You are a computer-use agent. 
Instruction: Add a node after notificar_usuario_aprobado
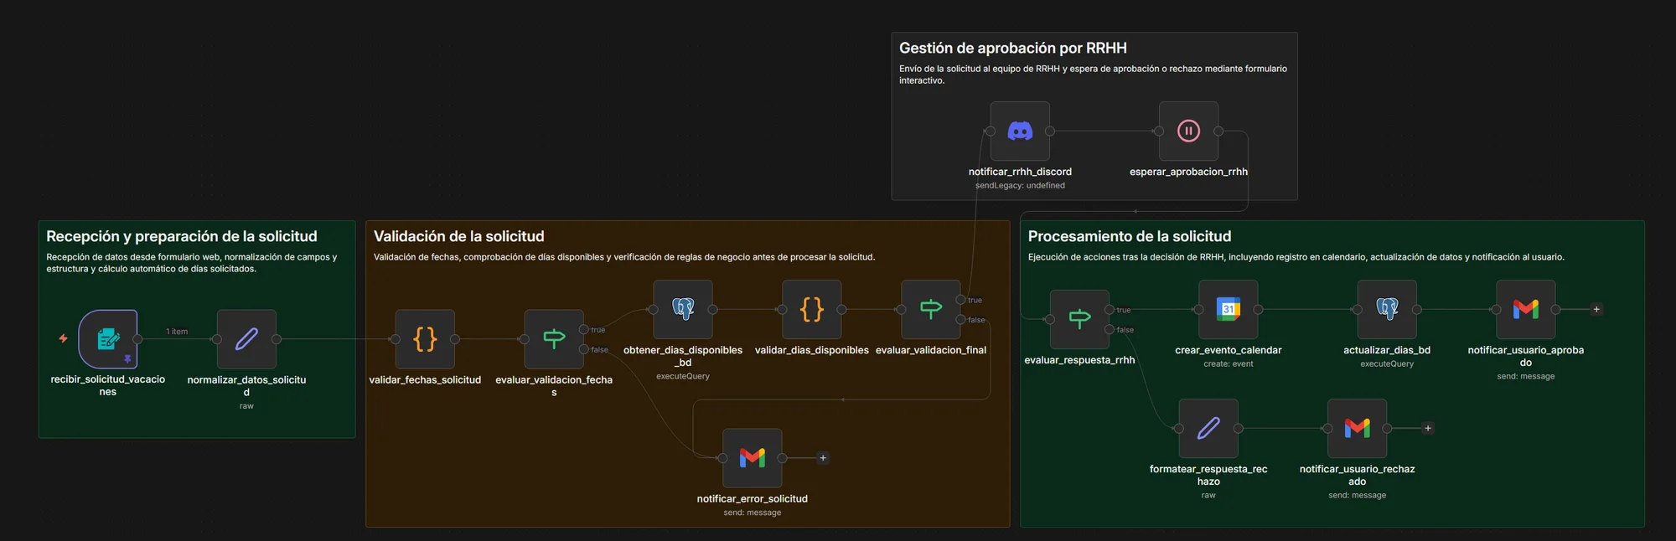pos(1596,309)
